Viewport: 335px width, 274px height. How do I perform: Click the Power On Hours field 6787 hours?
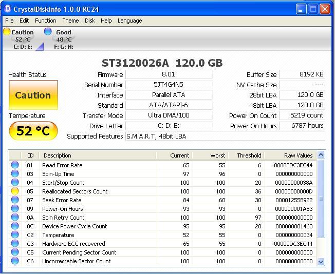[302, 126]
